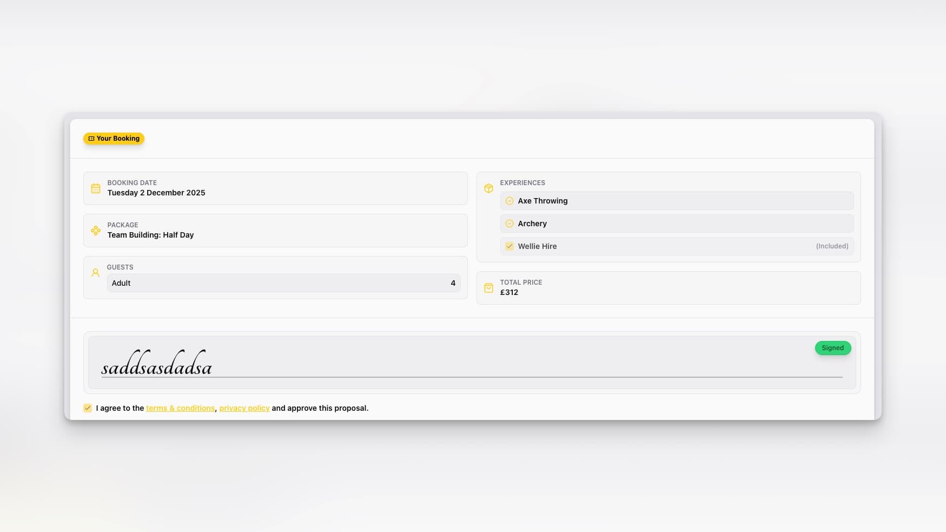Click the calendar icon beside Booking Date
The image size is (946, 532).
(x=96, y=188)
